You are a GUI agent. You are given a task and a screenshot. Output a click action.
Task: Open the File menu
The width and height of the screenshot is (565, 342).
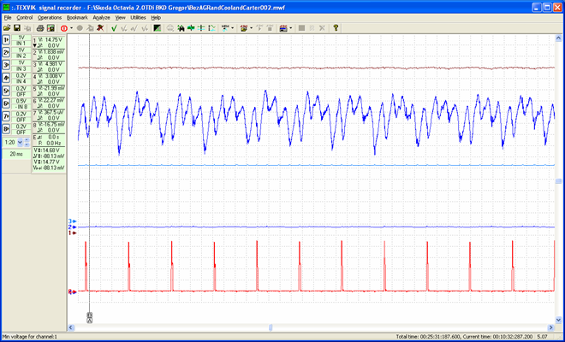click(8, 17)
